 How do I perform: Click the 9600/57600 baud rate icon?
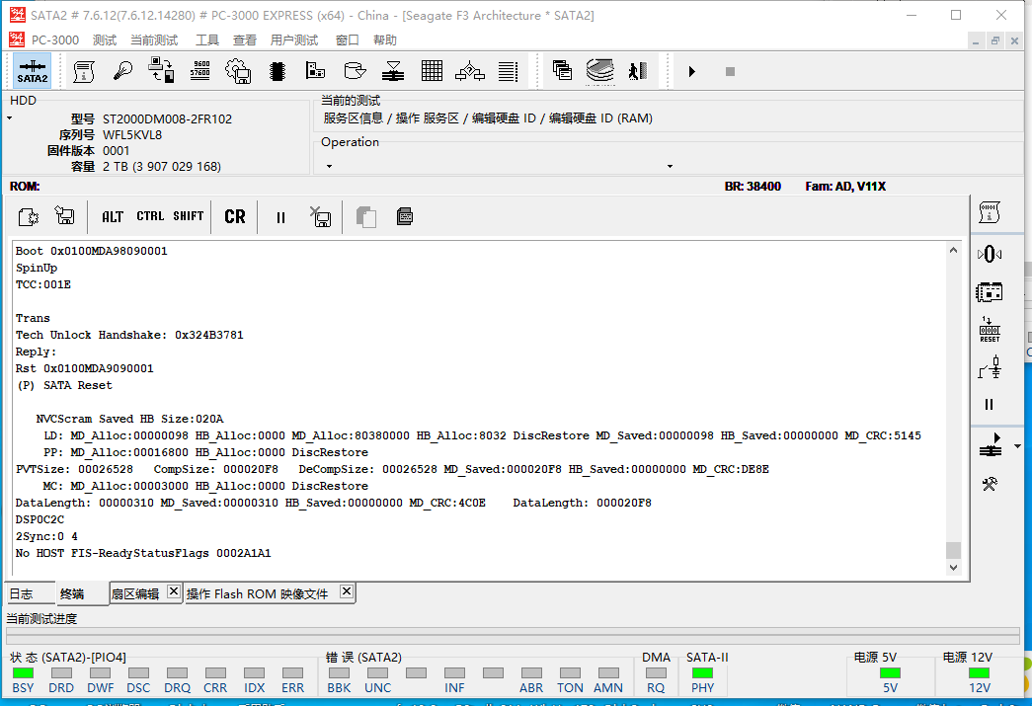199,71
